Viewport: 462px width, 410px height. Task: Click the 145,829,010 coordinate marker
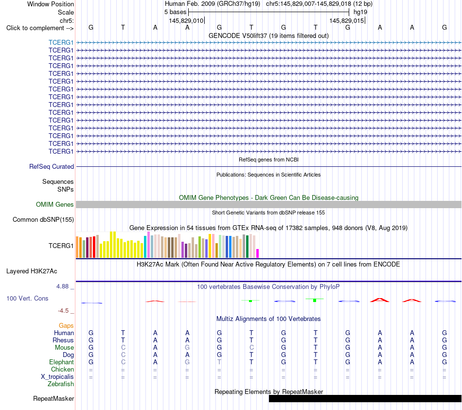[186, 20]
